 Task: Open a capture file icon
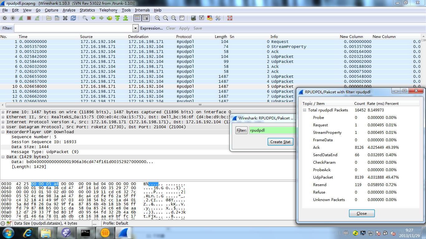pos(49,18)
